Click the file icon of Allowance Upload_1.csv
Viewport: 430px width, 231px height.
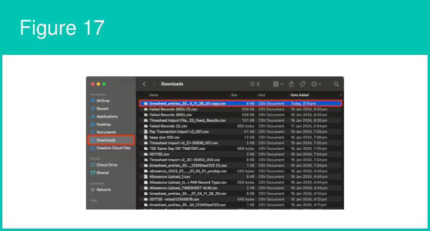(146, 177)
